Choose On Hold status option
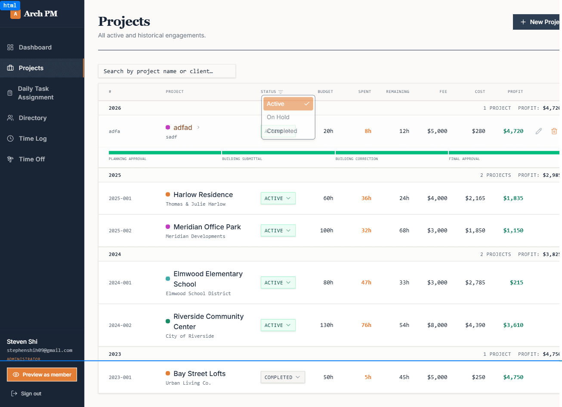562x407 pixels. [288, 117]
